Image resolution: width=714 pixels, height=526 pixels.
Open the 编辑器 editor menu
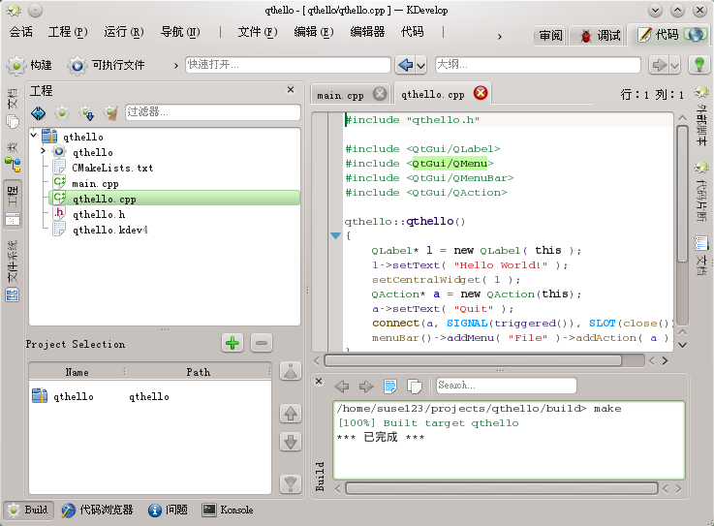pyautogui.click(x=367, y=32)
